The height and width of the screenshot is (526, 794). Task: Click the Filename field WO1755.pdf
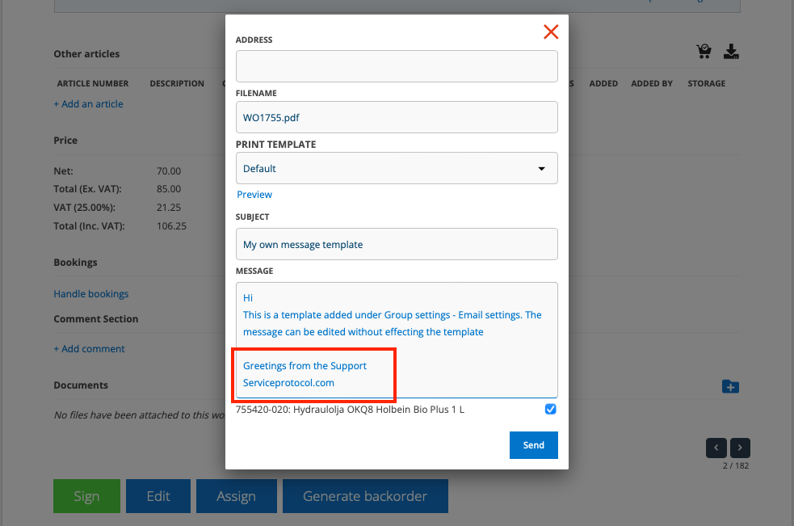pyautogui.click(x=397, y=117)
